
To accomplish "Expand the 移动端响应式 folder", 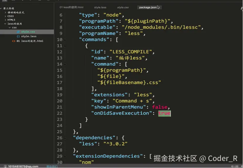I will 6,12.
